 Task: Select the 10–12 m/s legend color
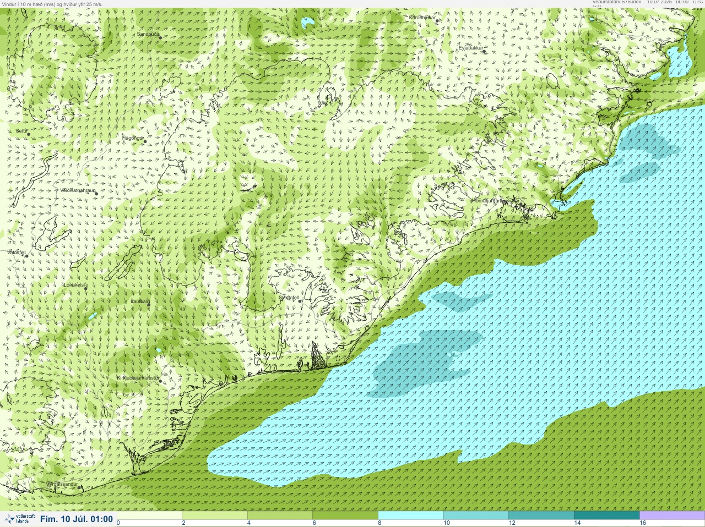pos(476,515)
